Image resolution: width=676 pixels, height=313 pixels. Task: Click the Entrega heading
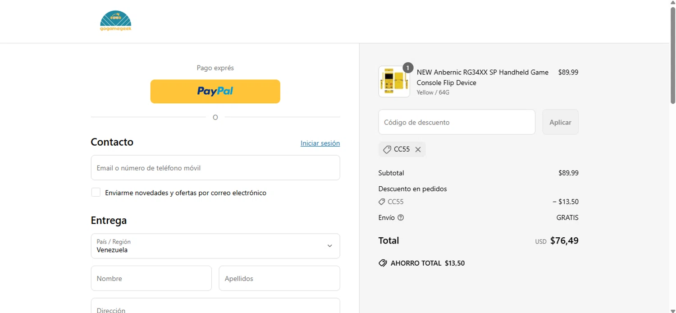click(109, 221)
